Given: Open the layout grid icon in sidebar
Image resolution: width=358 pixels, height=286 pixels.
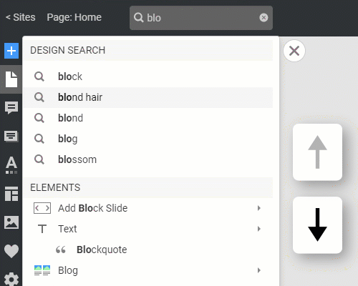Looking at the screenshot, I should (11, 194).
